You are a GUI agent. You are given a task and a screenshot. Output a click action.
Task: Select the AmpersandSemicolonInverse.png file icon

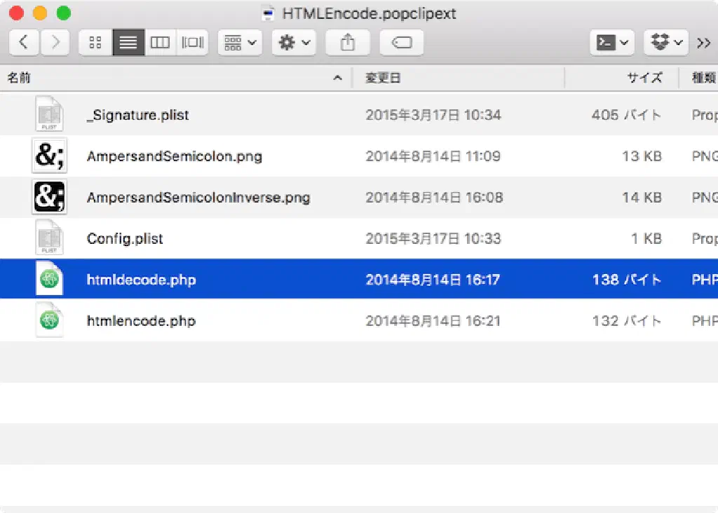coord(49,198)
